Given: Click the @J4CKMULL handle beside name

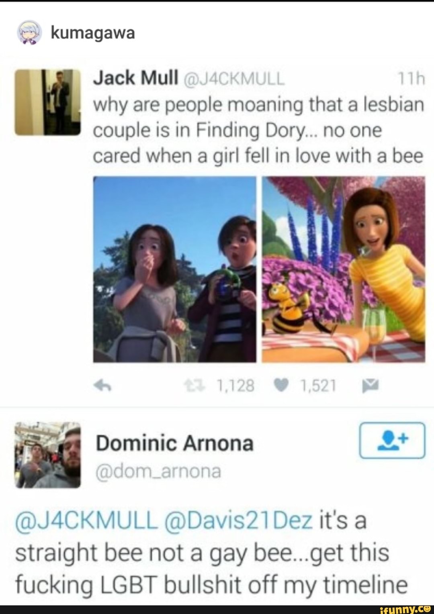Looking at the screenshot, I should 234,79.
